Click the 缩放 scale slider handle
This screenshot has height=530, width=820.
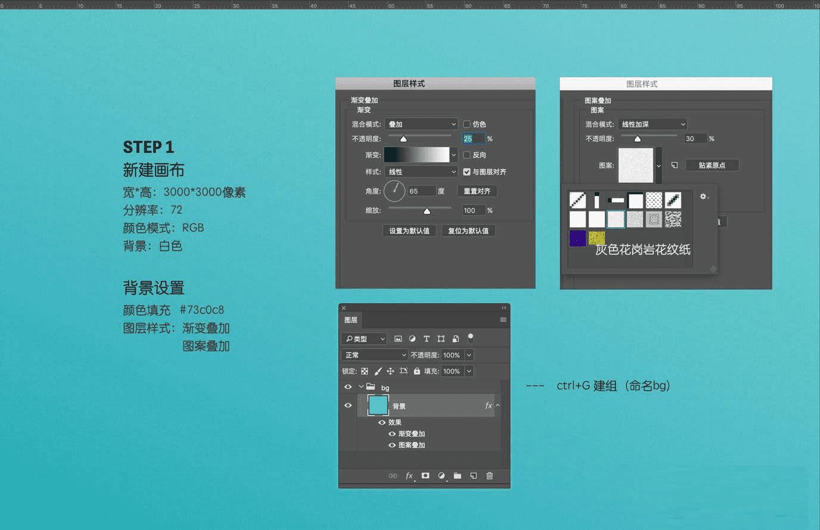tap(427, 211)
